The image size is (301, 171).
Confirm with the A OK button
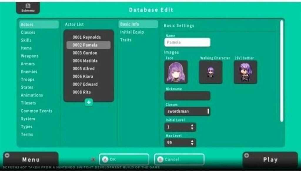click(x=124, y=159)
